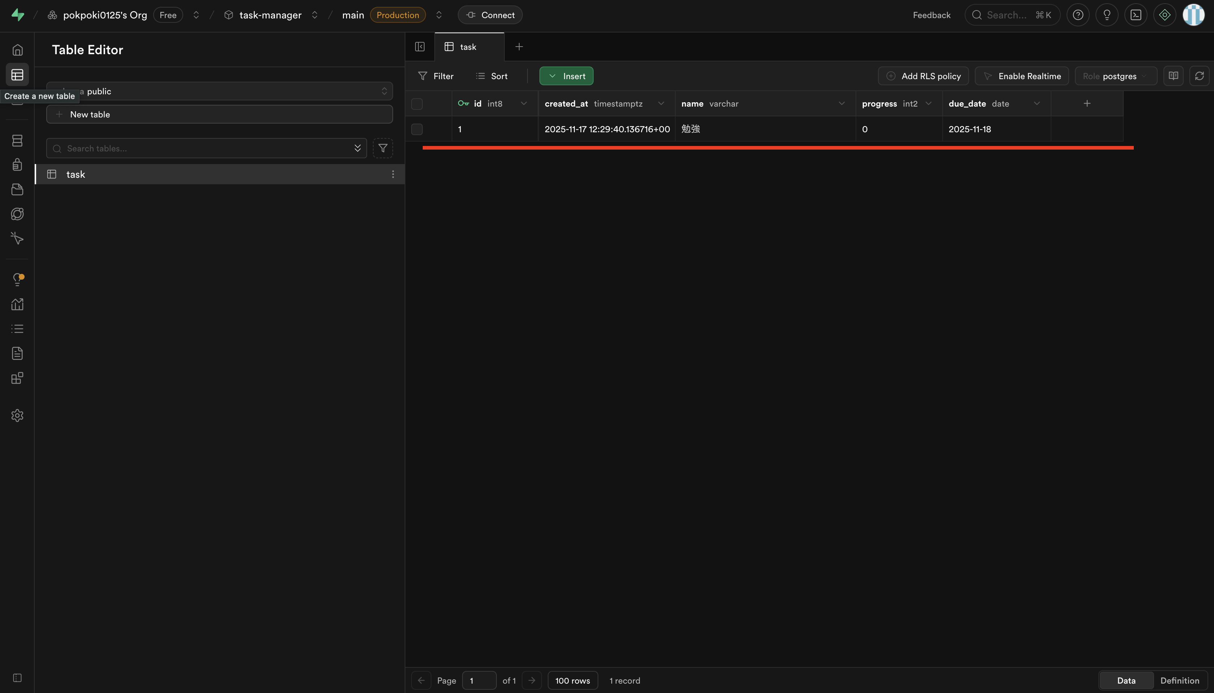
Task: Expand the public schema dropdown
Action: coord(219,91)
